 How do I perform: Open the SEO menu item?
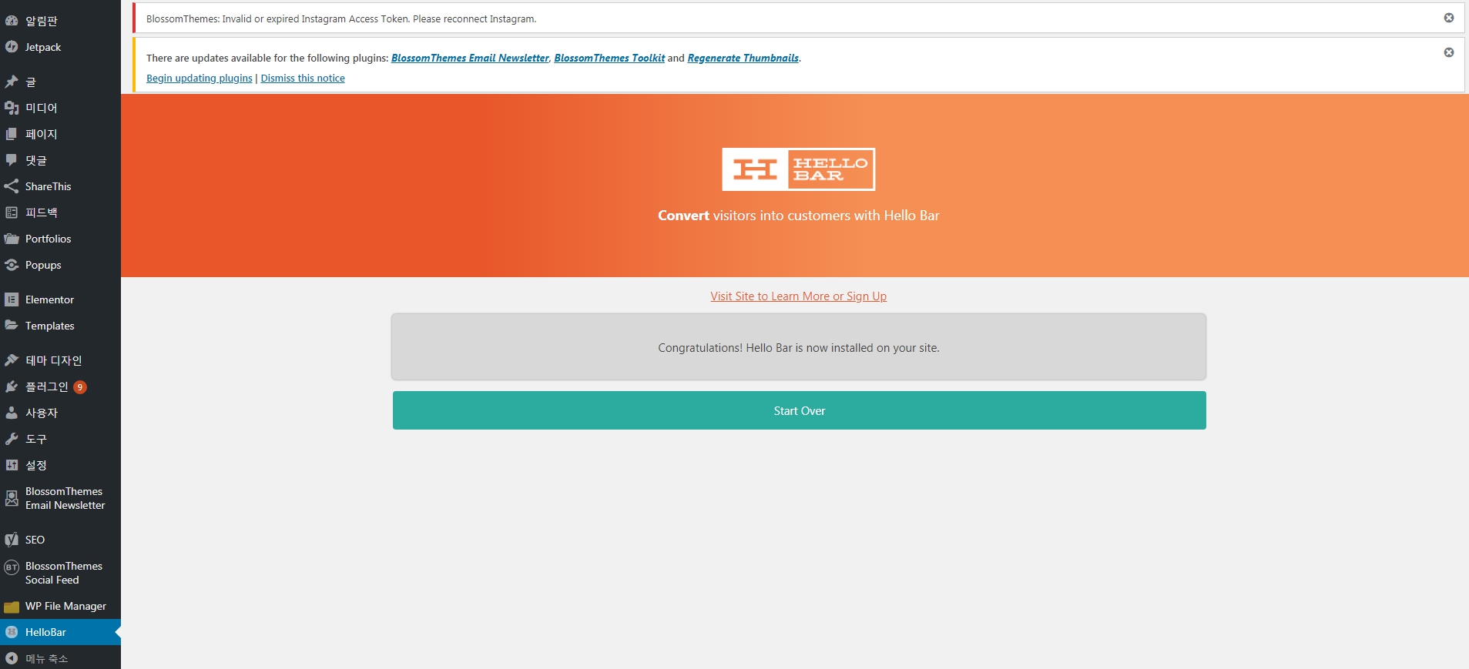(60, 540)
